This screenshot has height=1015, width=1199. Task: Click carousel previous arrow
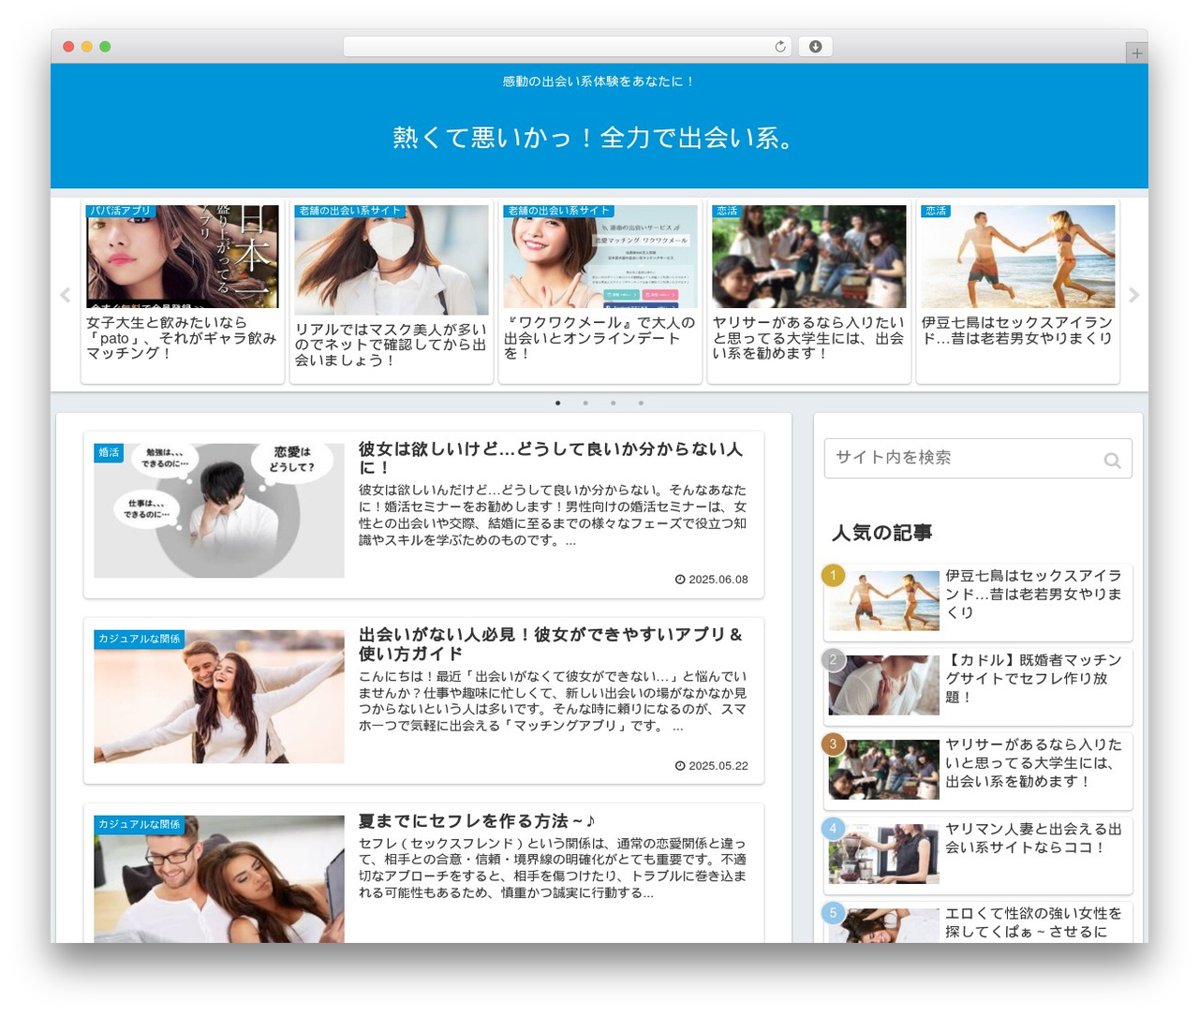click(x=65, y=295)
